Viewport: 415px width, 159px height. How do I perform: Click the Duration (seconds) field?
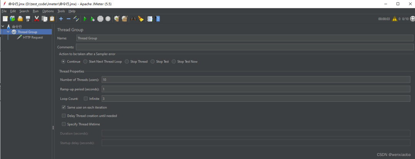point(256,133)
